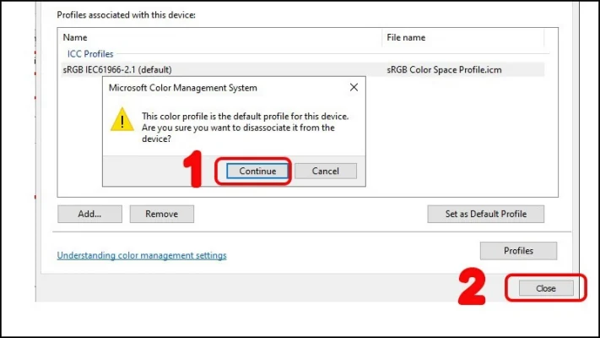This screenshot has width=600, height=338.
Task: Select the ICC Profiles group heading
Action: (92, 54)
